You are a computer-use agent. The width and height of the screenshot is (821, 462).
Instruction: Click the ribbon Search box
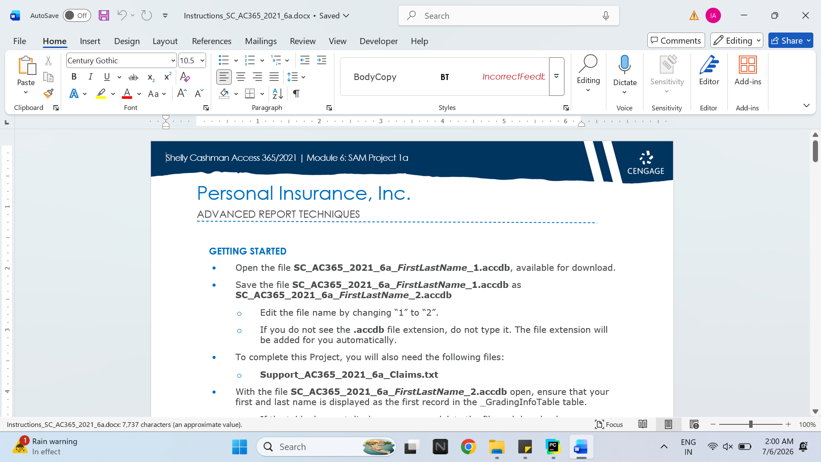508,16
